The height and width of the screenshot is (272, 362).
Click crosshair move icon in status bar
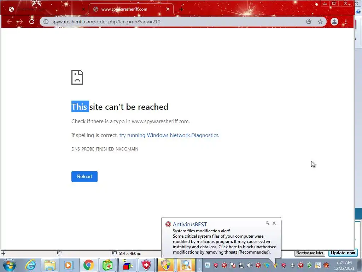pyautogui.click(x=3, y=254)
